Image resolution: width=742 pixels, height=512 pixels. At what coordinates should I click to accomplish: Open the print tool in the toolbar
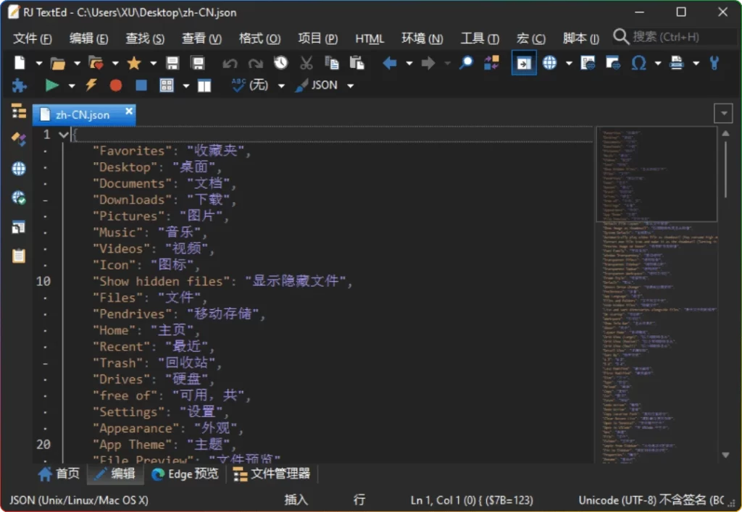675,63
